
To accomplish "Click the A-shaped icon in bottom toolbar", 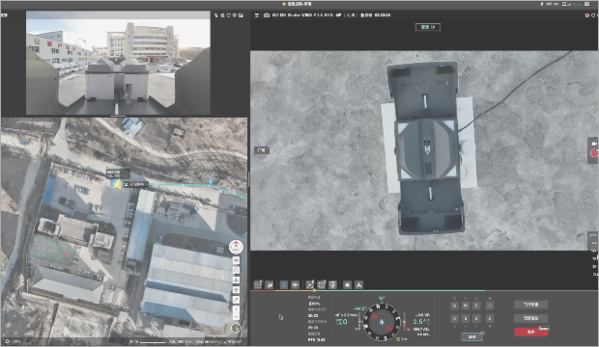I will [358, 285].
